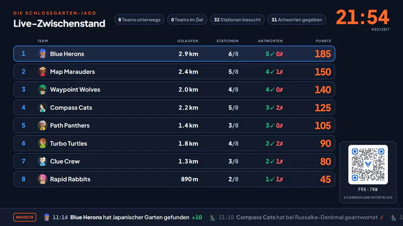Click the 2/8 stations value
Screen dimensions: 403x226
click(x=233, y=179)
